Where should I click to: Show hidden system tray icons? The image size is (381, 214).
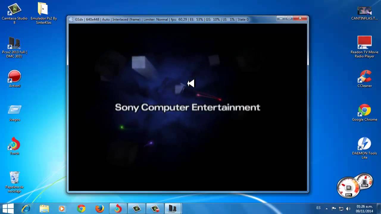[x=327, y=209]
